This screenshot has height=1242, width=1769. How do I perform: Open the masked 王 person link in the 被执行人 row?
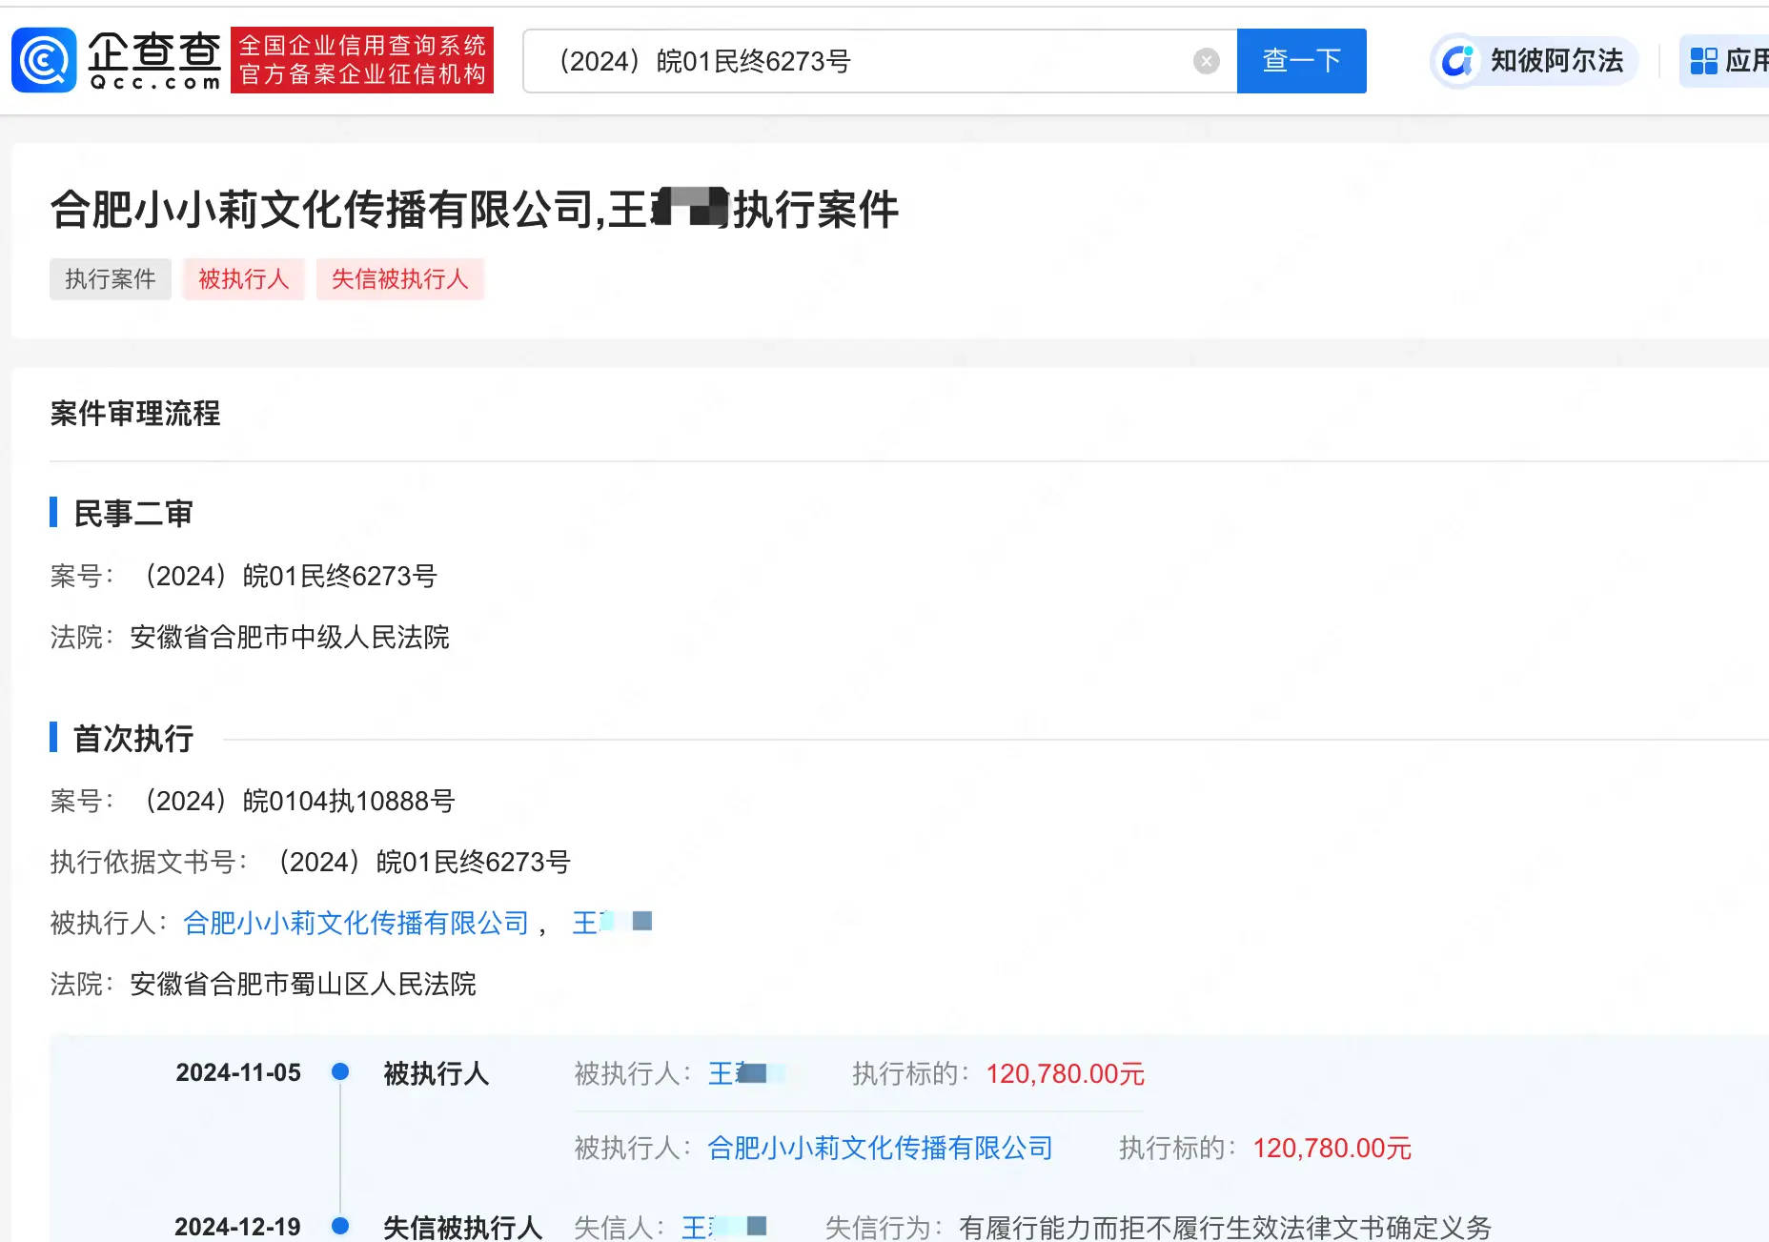[x=612, y=923]
